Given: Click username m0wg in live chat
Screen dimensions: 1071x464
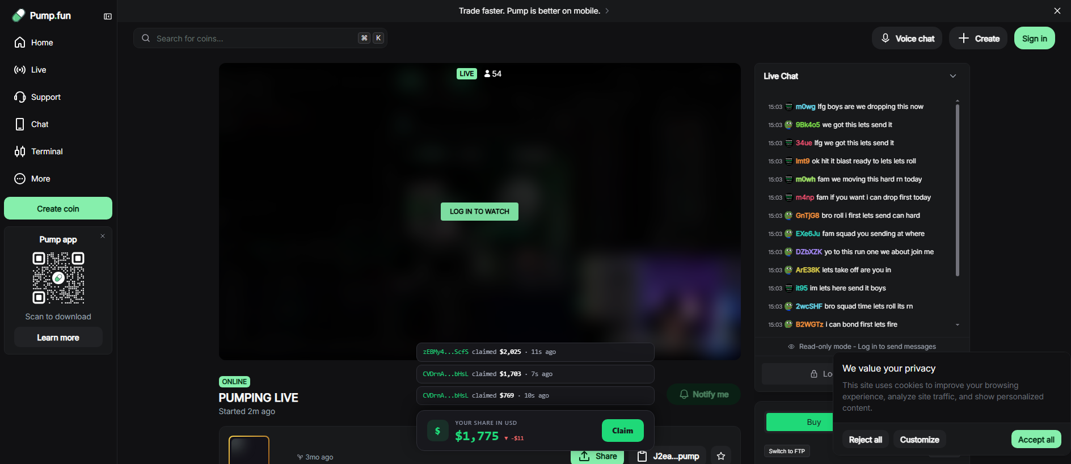Looking at the screenshot, I should pos(806,107).
